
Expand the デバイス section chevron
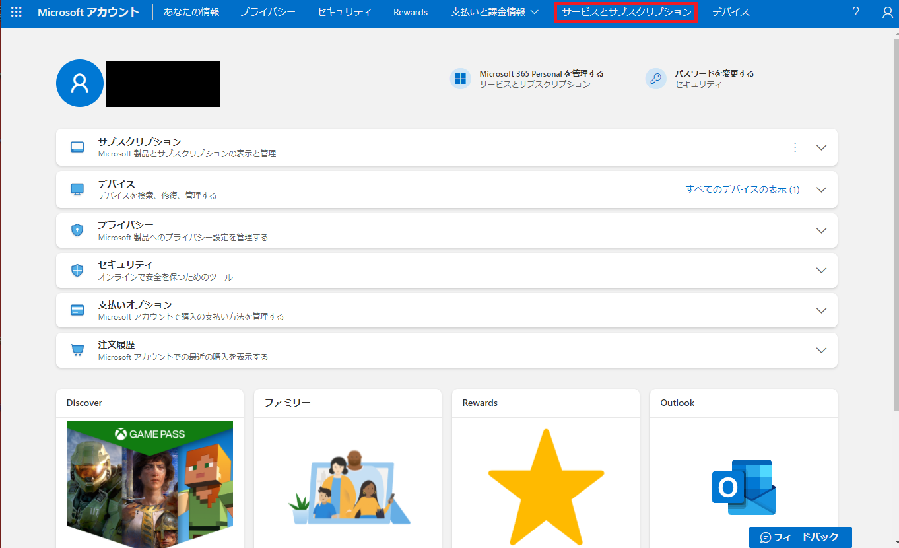coord(821,189)
